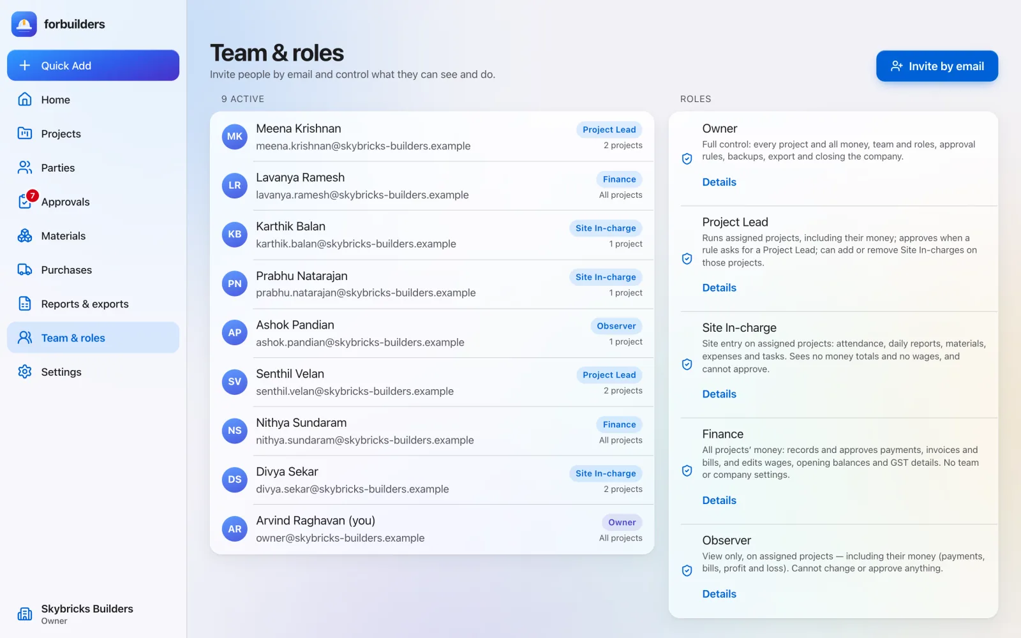
Task: Open Details for the Observer role
Action: [x=719, y=594]
